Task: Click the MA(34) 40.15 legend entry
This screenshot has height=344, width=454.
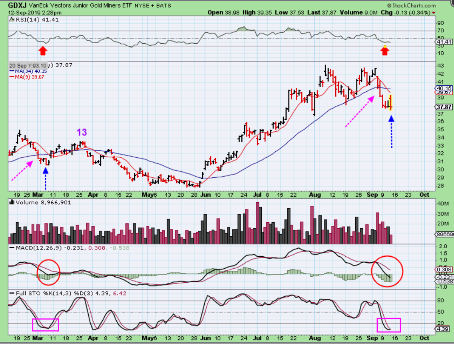Action: click(31, 71)
